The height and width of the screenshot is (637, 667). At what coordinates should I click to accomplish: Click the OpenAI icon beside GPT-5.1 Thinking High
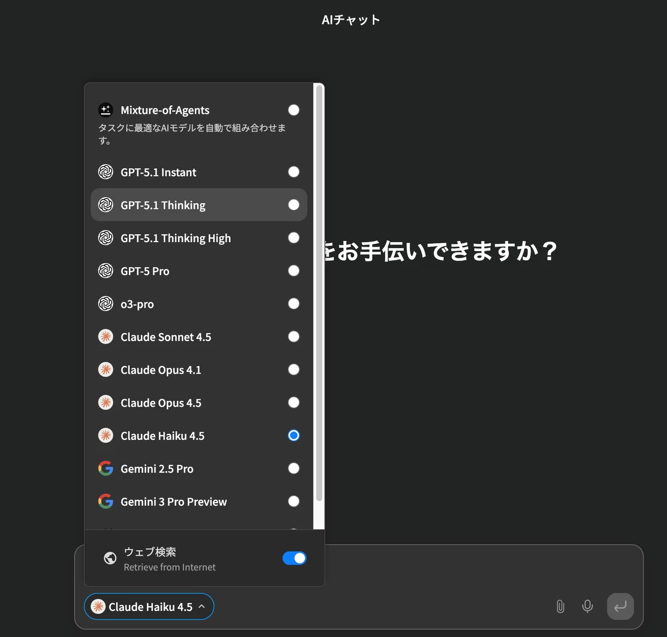(106, 238)
